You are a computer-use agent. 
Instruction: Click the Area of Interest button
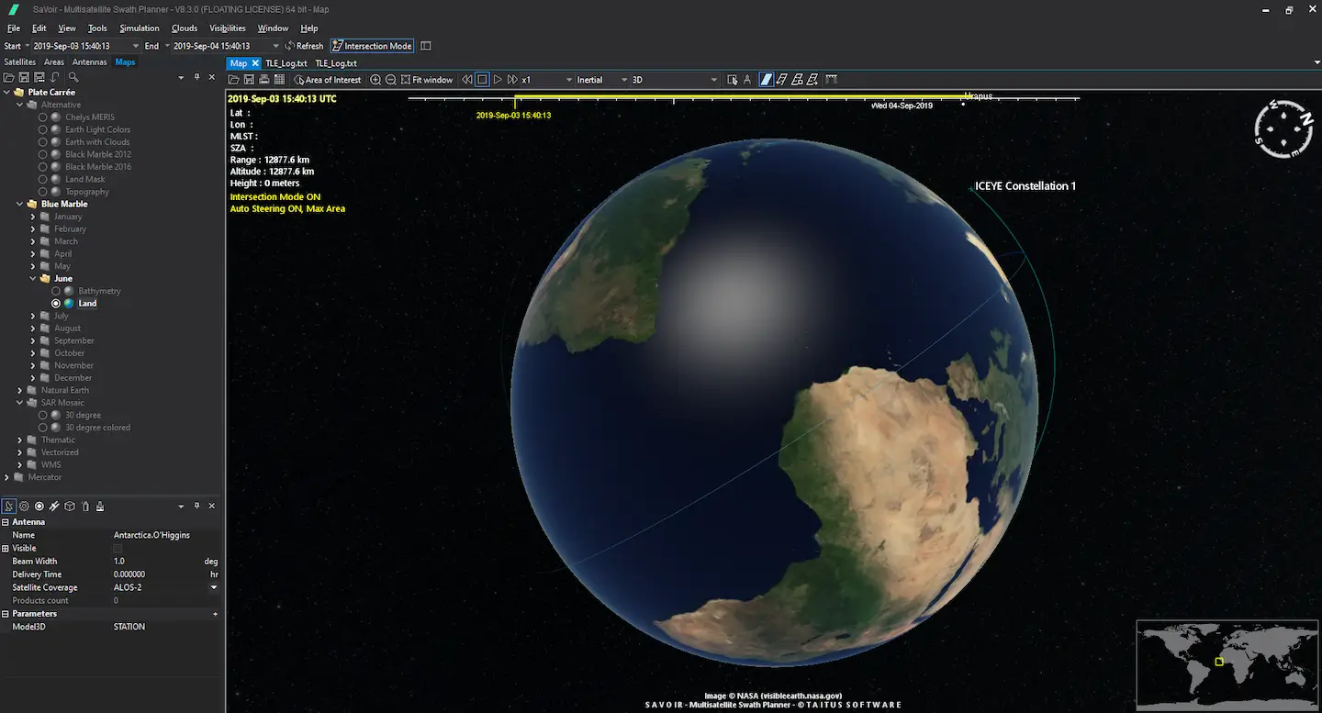[x=327, y=80]
